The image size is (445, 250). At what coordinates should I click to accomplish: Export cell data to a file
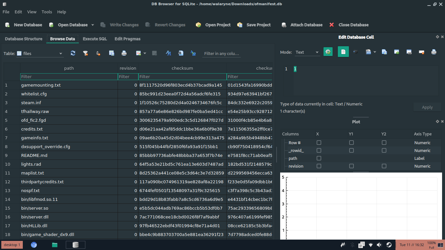(x=384, y=52)
